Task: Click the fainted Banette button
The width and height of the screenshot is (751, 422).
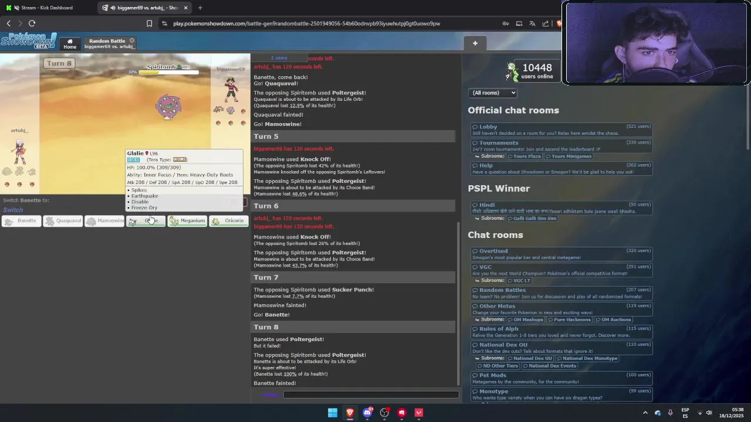Action: point(21,221)
